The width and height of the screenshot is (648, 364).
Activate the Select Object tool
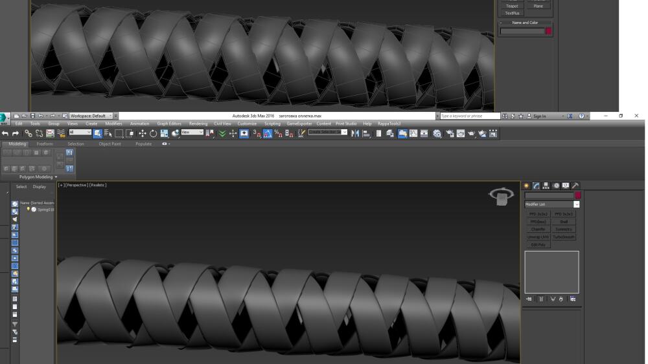click(x=97, y=133)
